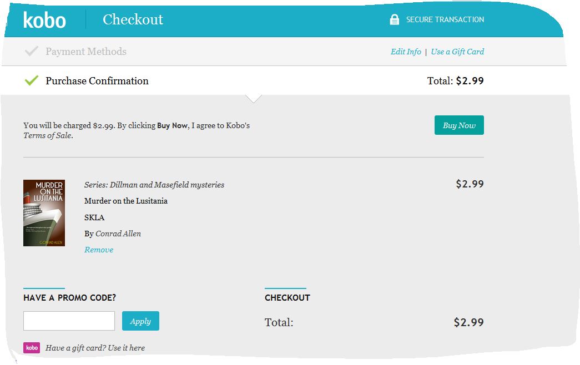Open the Edit Info link

[x=406, y=52]
